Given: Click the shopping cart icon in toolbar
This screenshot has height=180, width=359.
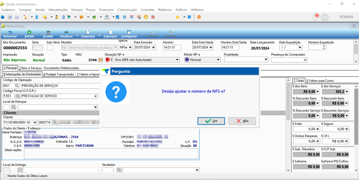Looking at the screenshot, I should [69, 17].
